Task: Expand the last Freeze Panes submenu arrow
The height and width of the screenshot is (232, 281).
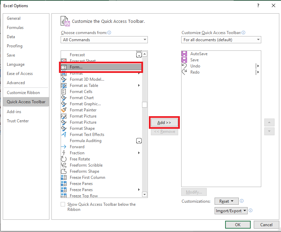Action: [x=139, y=189]
